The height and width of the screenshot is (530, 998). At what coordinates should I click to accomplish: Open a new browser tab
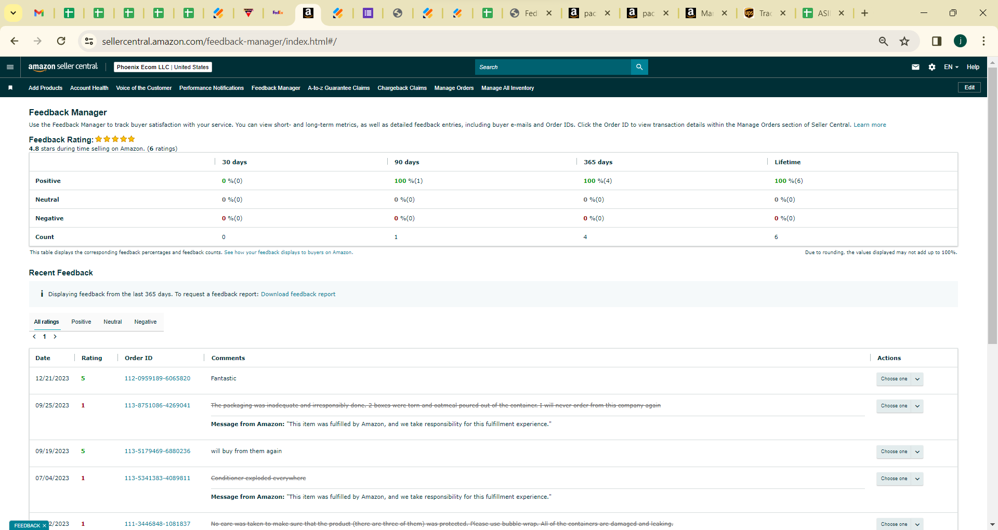click(x=865, y=13)
